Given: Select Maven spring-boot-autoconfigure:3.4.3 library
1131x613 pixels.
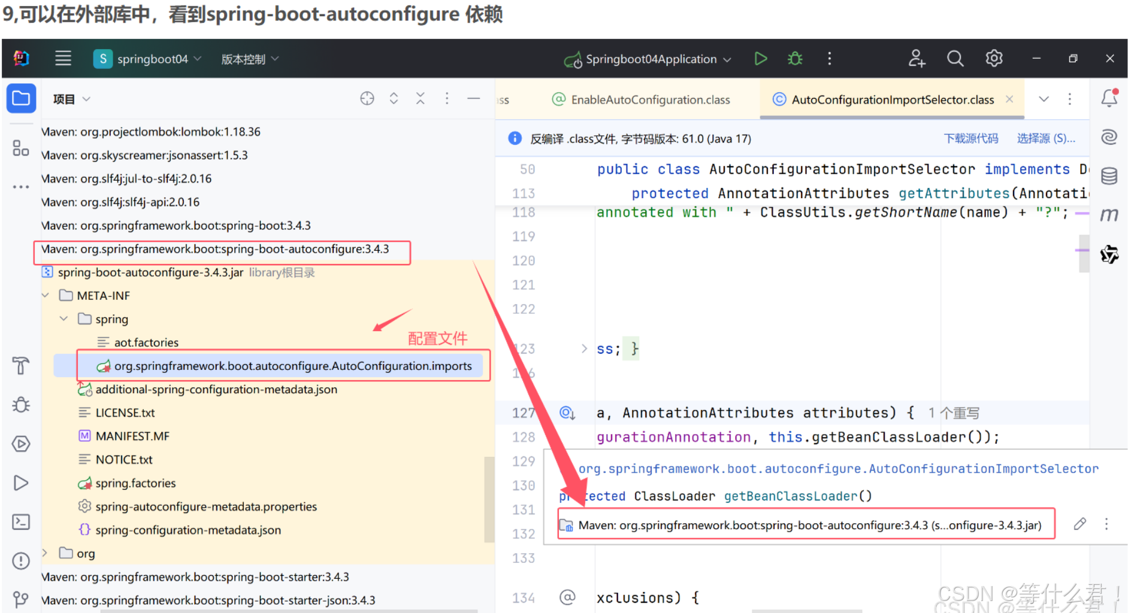Looking at the screenshot, I should pyautogui.click(x=215, y=249).
